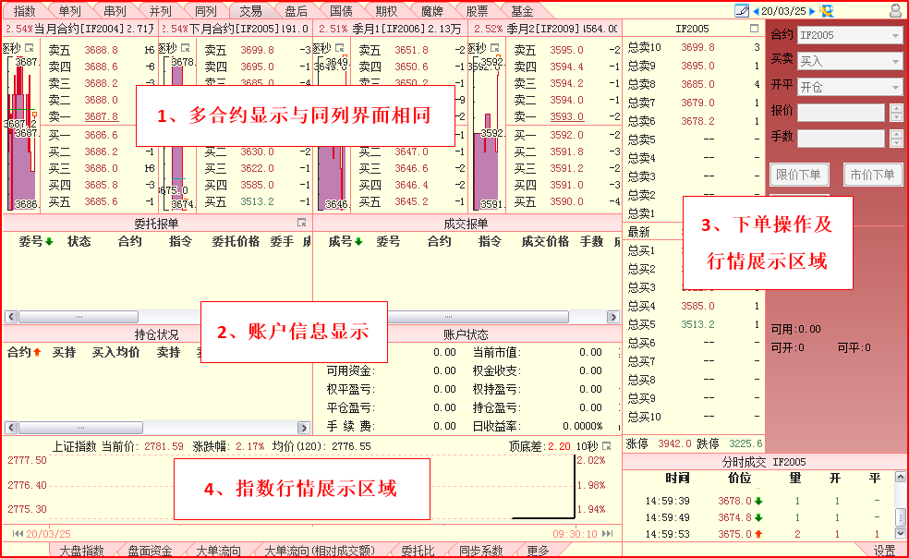Screen dimensions: 909x558
Task: Click the icon right of the date arrows
Action: tap(826, 11)
